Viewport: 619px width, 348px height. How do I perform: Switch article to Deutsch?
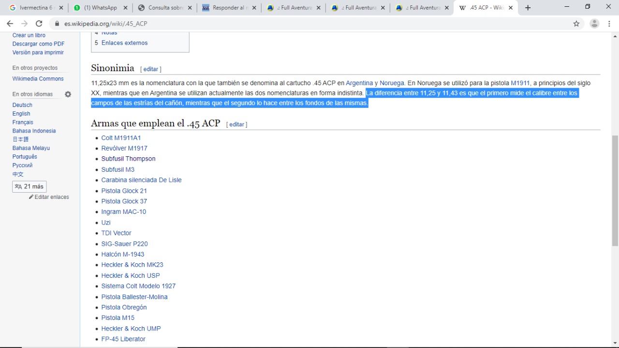pos(22,105)
